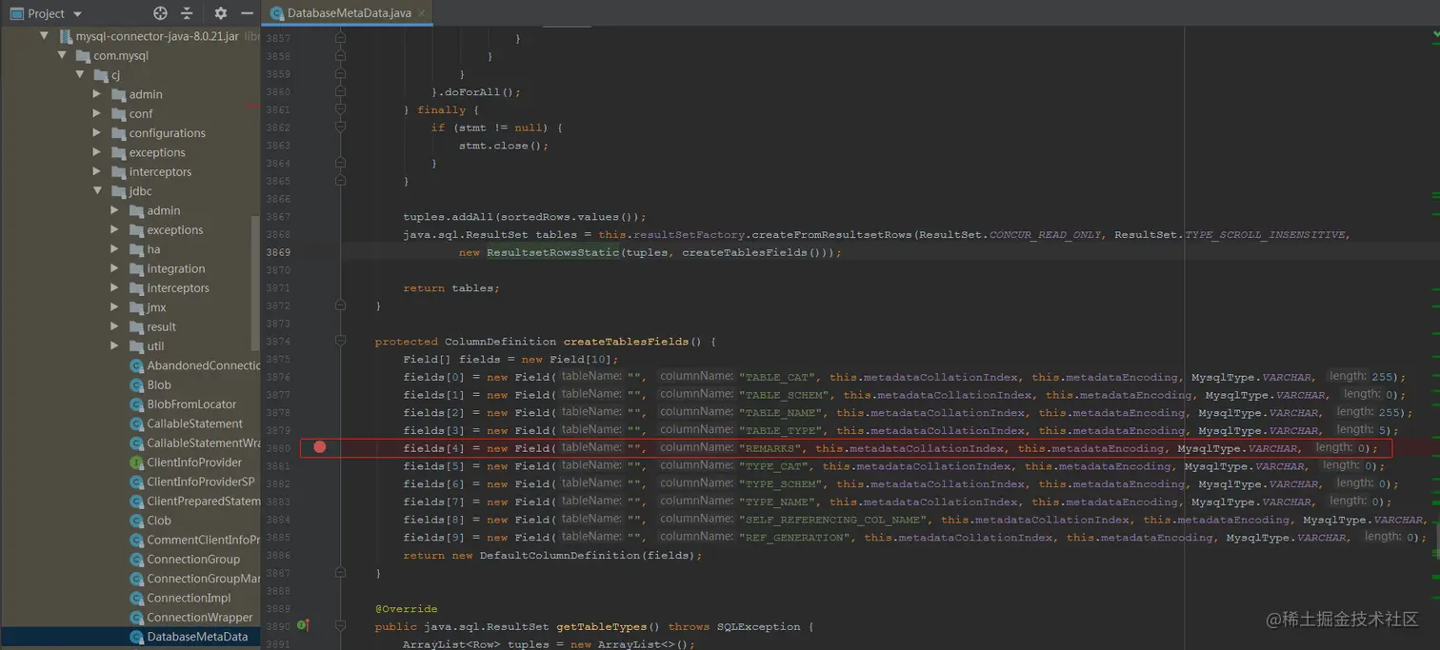Screen dimensions: 1440x650
Task: Select the CommentClientInfoProvider class icon
Action: [x=136, y=540]
